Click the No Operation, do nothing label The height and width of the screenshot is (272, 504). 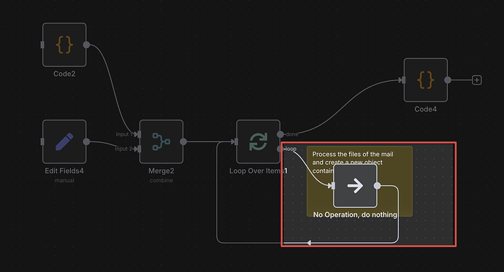[355, 214]
